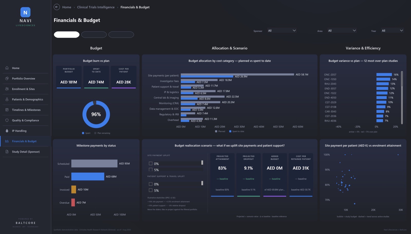
Task: Tick the 5% Site Payment Uplift box
Action: click(151, 170)
